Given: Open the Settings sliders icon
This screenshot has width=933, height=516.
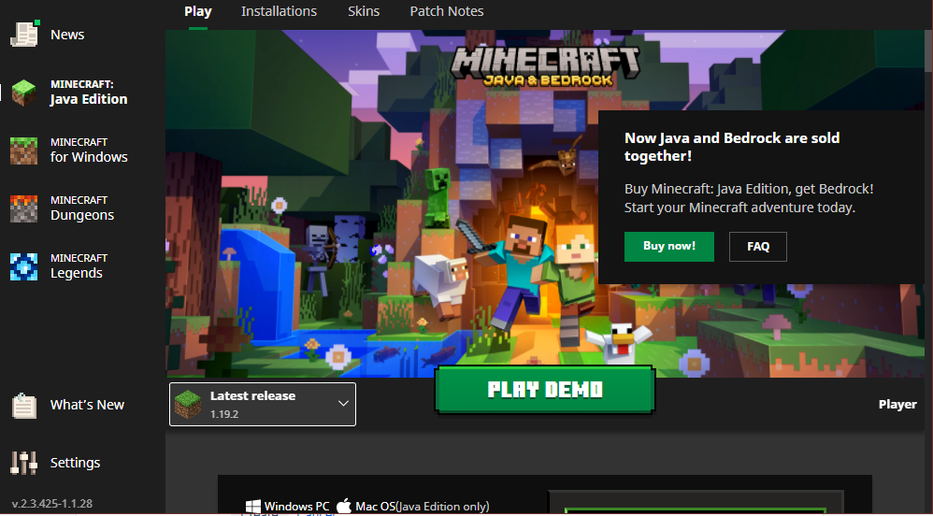Looking at the screenshot, I should (x=23, y=463).
